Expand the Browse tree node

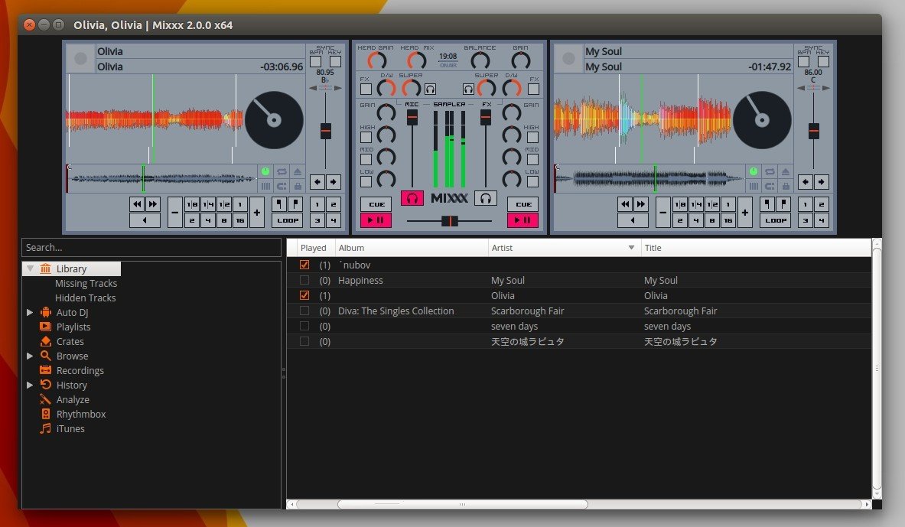(30, 356)
